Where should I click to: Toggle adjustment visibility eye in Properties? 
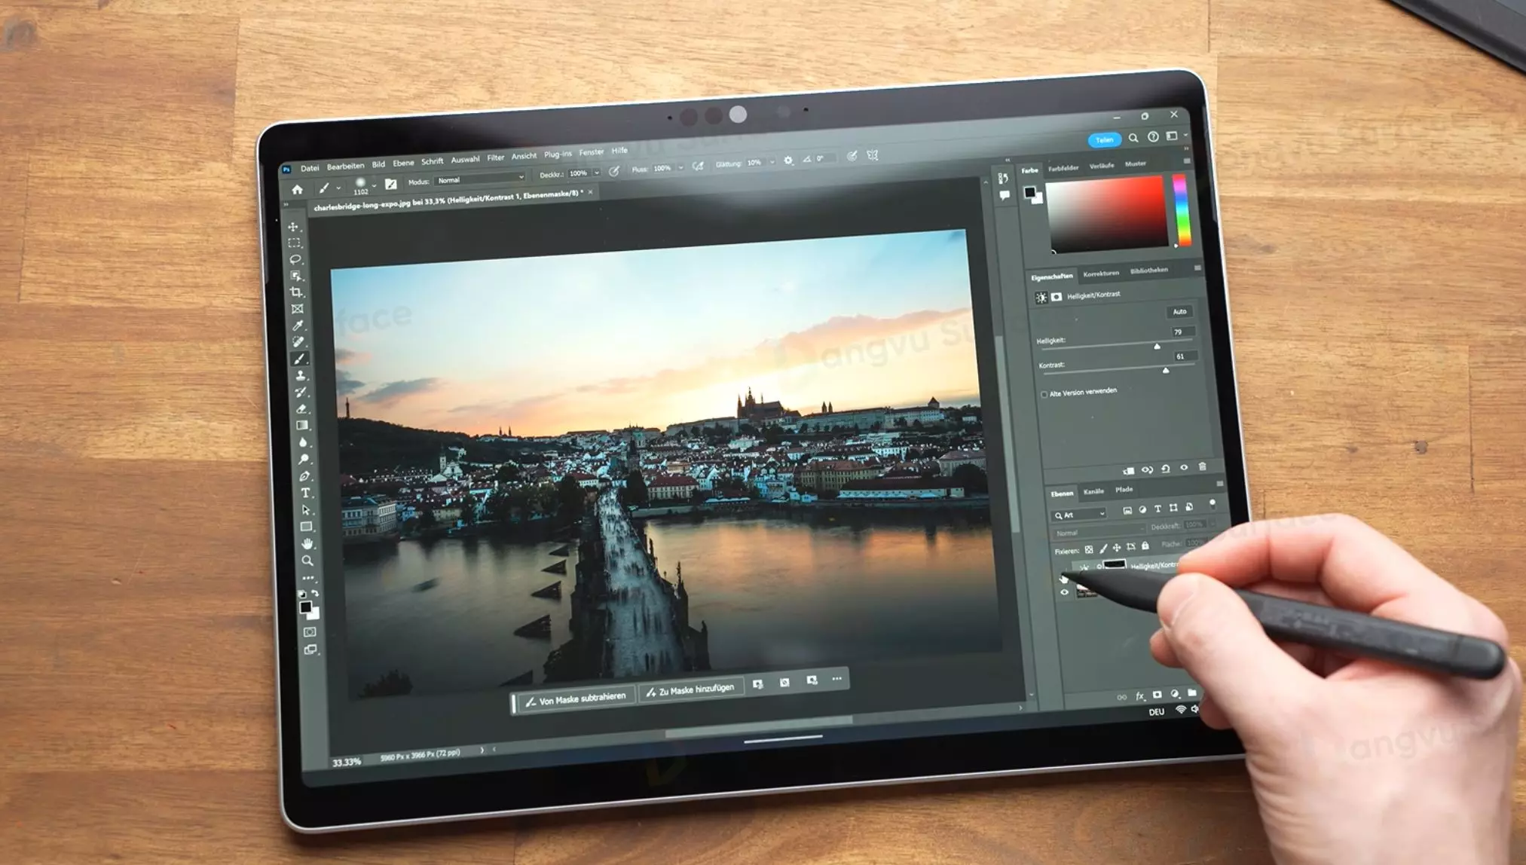[x=1184, y=468]
